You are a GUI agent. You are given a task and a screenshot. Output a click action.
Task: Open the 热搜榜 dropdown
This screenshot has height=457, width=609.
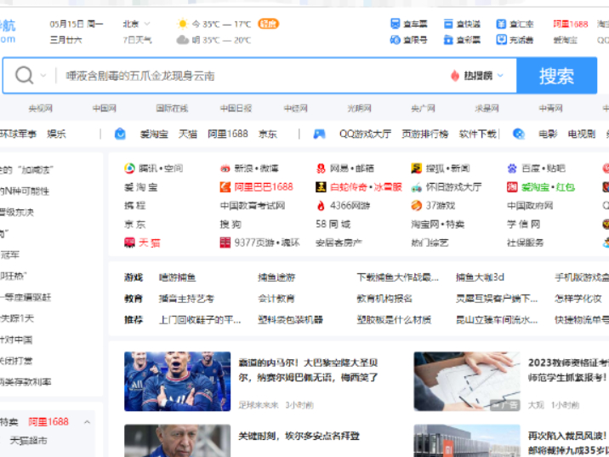pyautogui.click(x=481, y=76)
